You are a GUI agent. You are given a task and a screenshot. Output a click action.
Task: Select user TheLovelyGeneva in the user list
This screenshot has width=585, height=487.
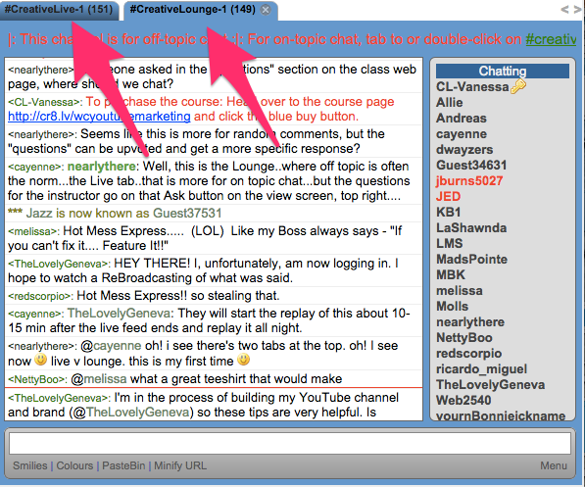pyautogui.click(x=491, y=385)
